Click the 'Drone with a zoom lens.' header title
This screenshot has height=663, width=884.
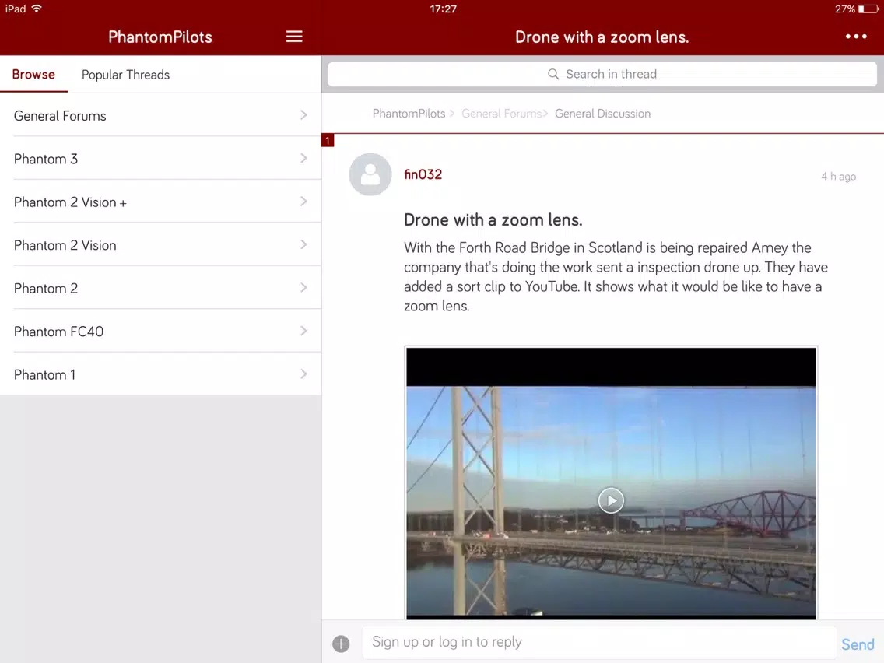point(602,37)
